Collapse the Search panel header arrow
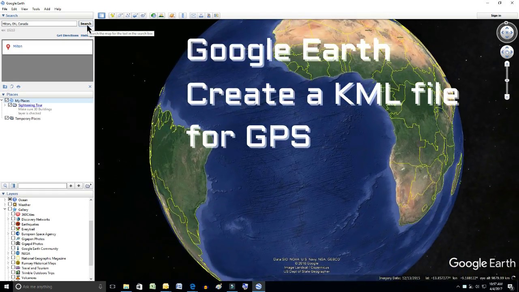Image resolution: width=519 pixels, height=292 pixels. point(3,15)
